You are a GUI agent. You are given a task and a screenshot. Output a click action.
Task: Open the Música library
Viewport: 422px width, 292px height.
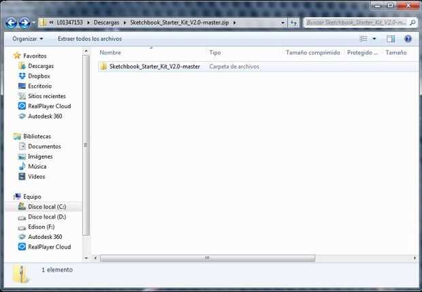point(37,167)
